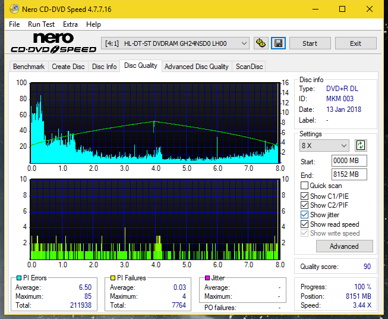Open the Extra menu
388x319 pixels.
70,24
